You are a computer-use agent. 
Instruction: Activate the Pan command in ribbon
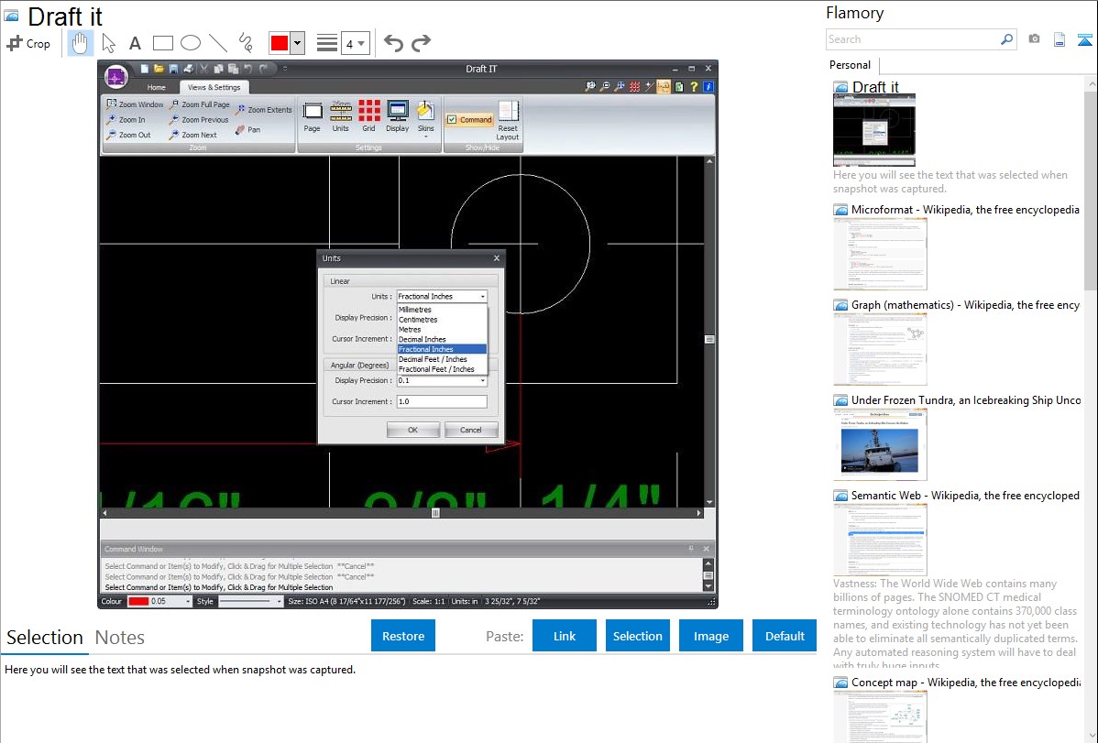tap(247, 129)
